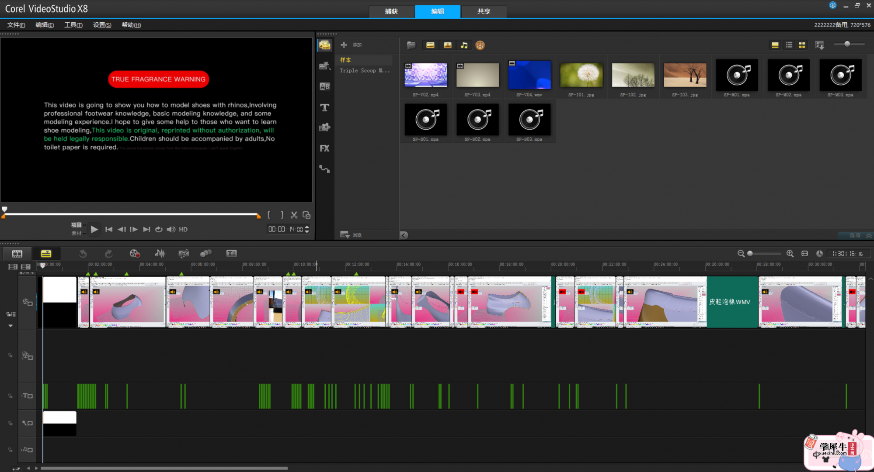Expand the Options panel
874x472 pixels.
click(856, 235)
